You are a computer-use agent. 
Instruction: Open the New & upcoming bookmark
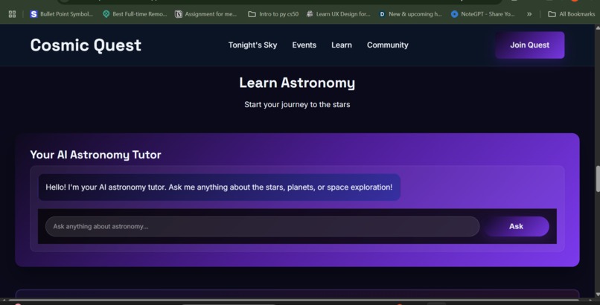point(410,14)
